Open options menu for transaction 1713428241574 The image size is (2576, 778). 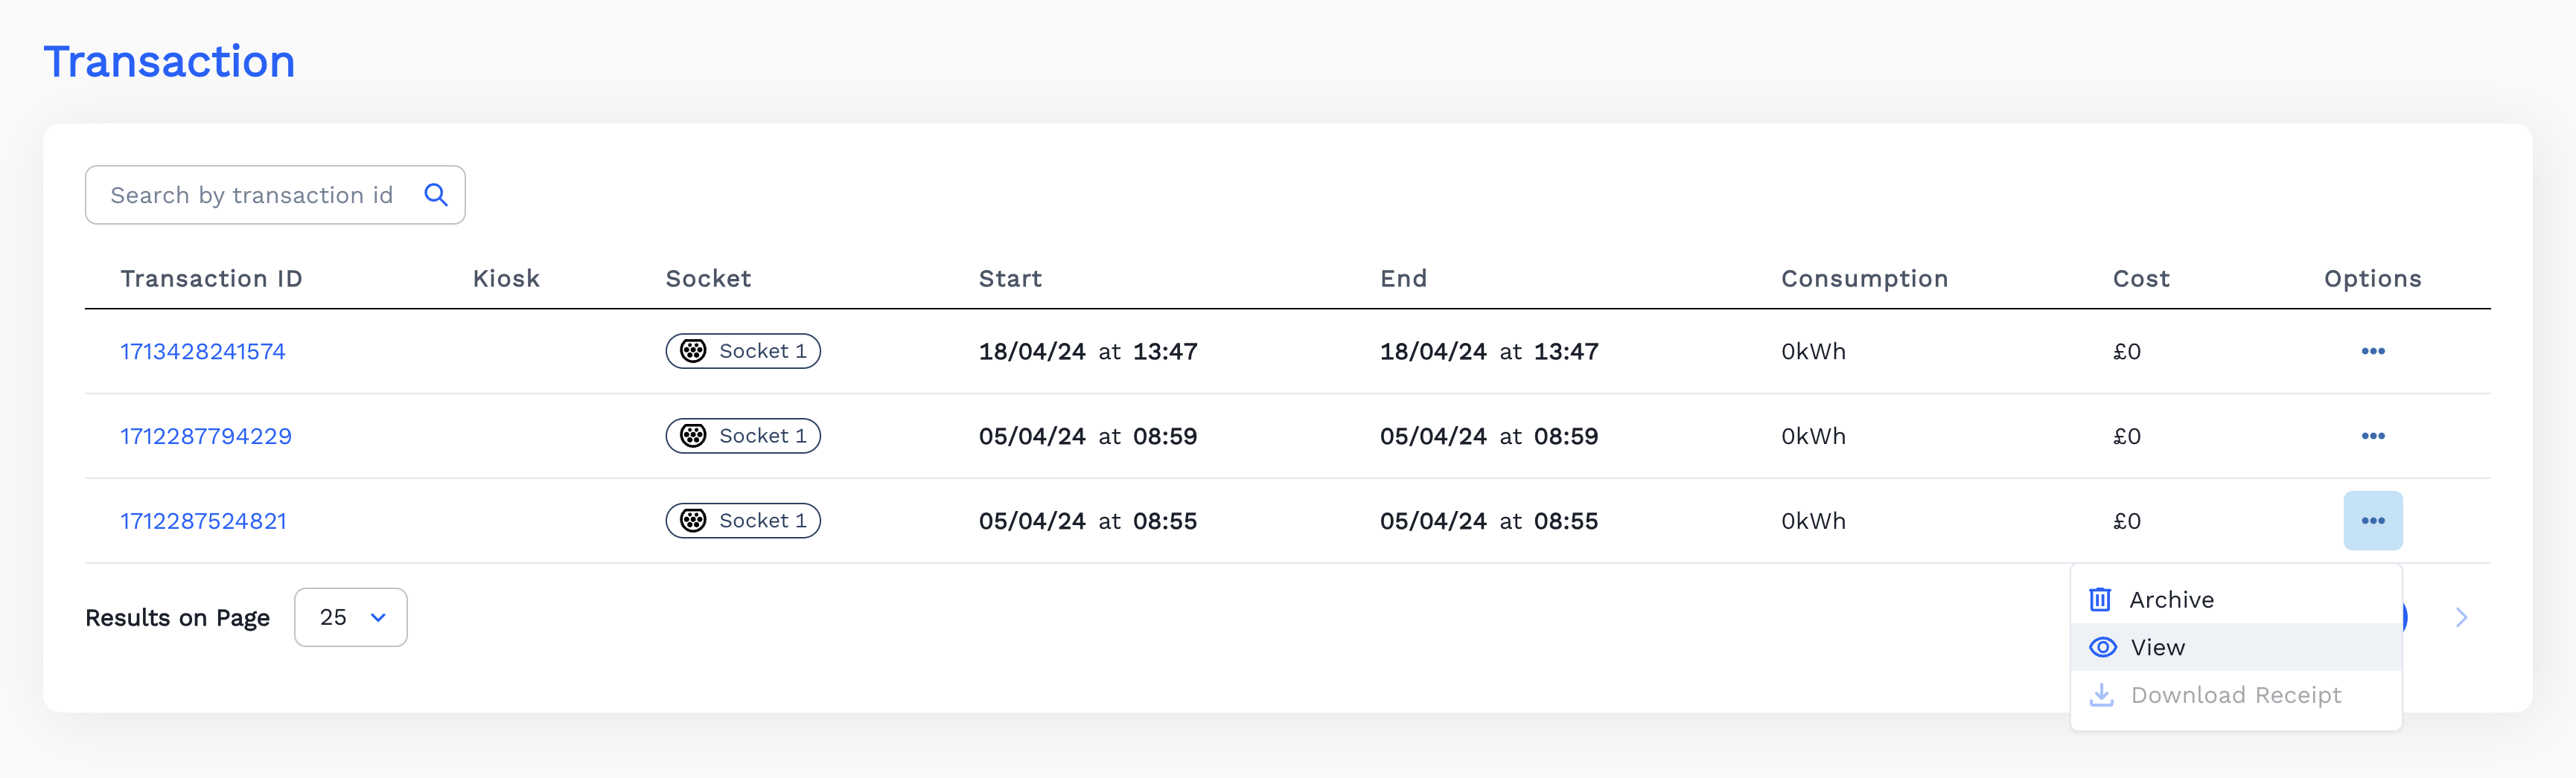pyautogui.click(x=2372, y=352)
